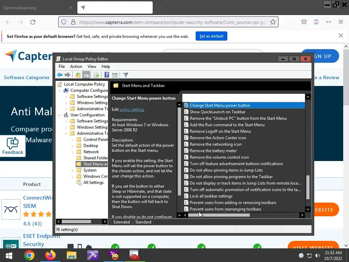Click the network tray icon
The width and height of the screenshot is (349, 262).
(309, 255)
